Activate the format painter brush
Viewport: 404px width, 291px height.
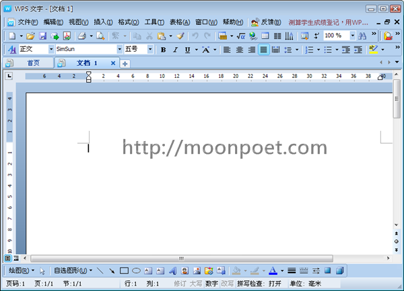click(x=180, y=36)
